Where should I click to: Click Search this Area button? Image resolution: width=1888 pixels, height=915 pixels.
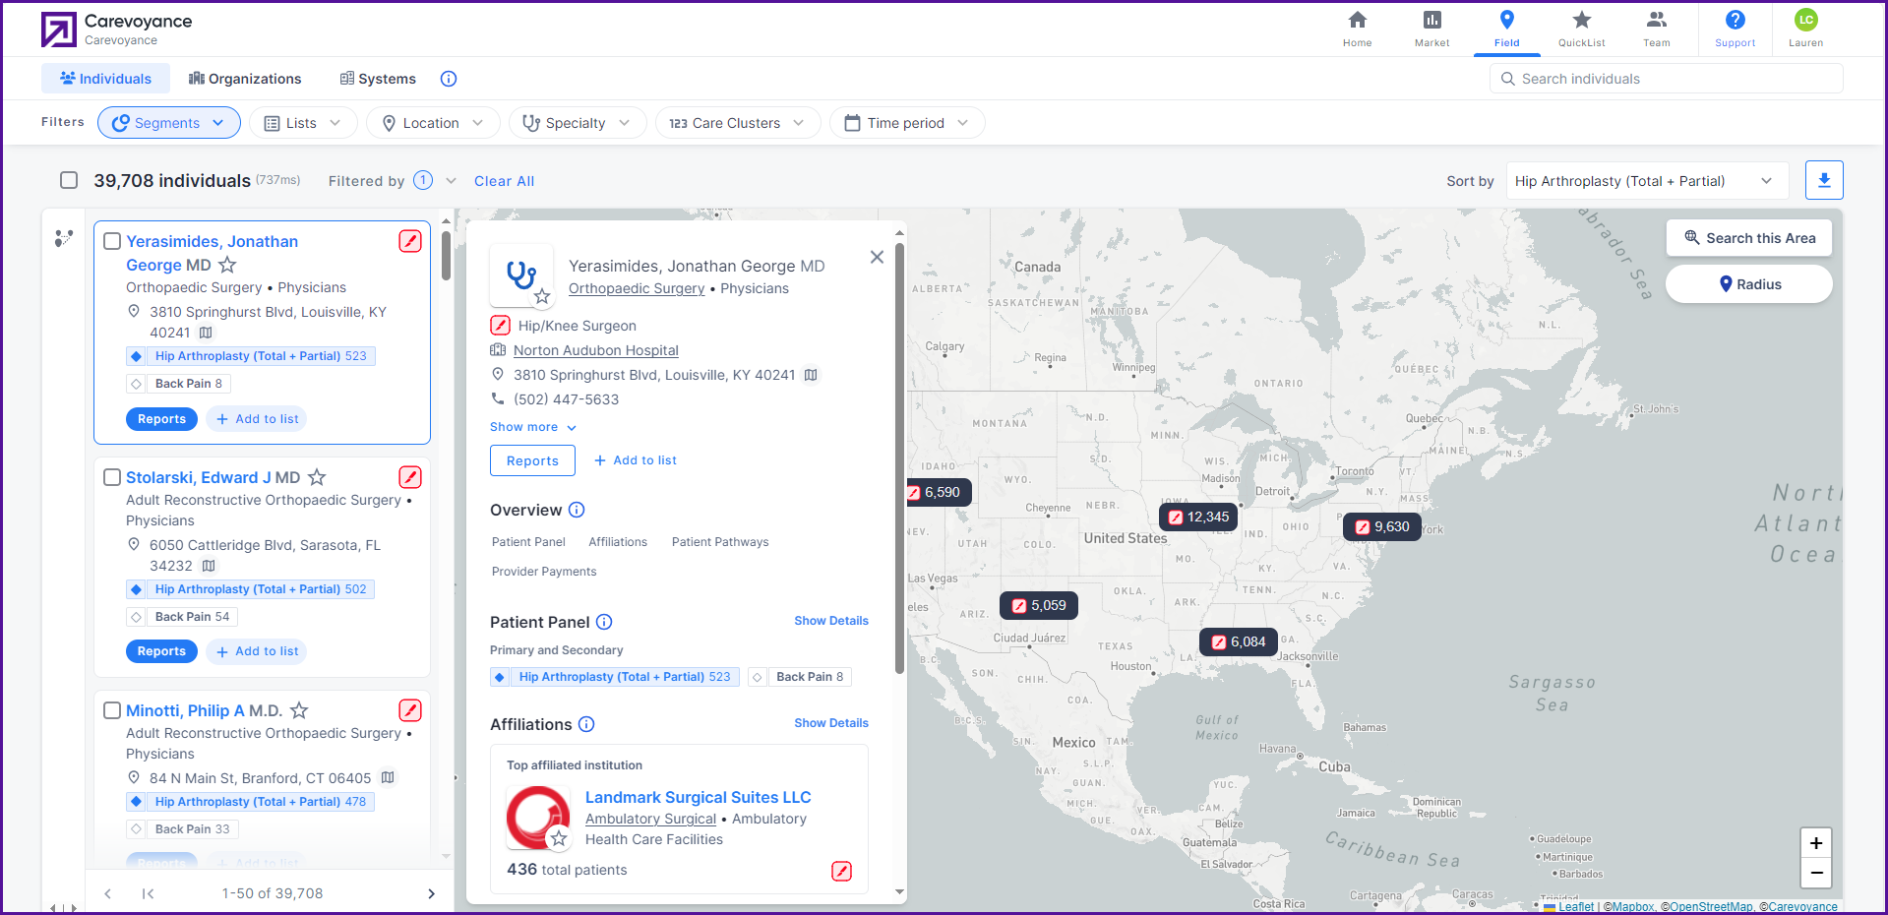1749,238
